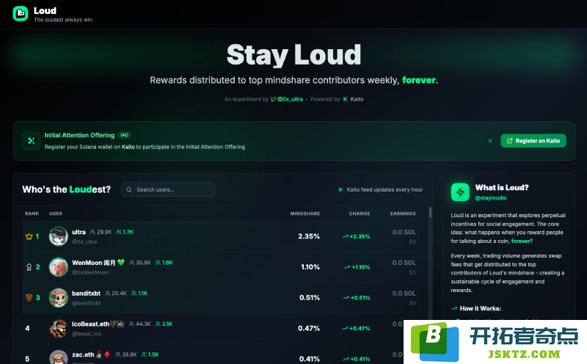Click the 0.47% mindshare value
The width and height of the screenshot is (587, 364).
(x=309, y=329)
